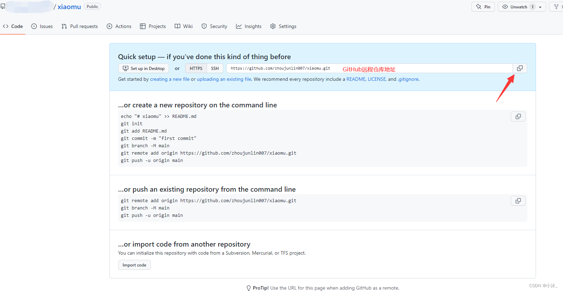Click the desktop download icon
The width and height of the screenshot is (563, 291).
coord(126,68)
